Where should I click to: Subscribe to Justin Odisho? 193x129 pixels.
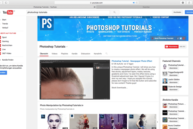click(x=173, y=82)
